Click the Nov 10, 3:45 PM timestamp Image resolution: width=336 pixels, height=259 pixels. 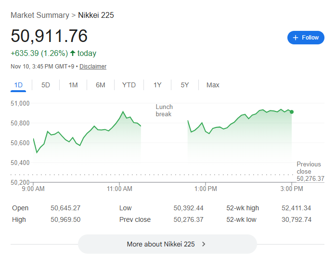pyautogui.click(x=42, y=67)
